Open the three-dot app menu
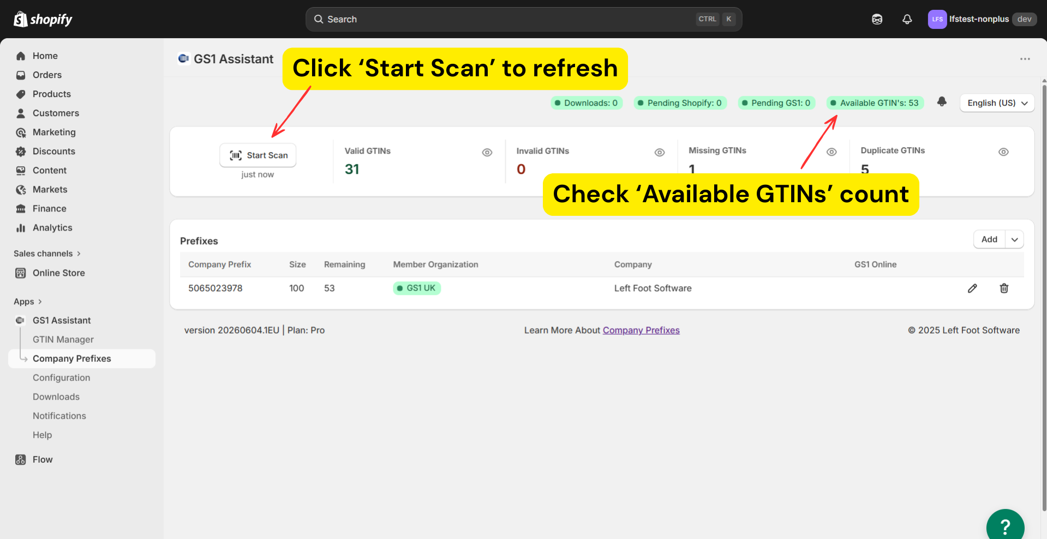 pyautogui.click(x=1025, y=59)
